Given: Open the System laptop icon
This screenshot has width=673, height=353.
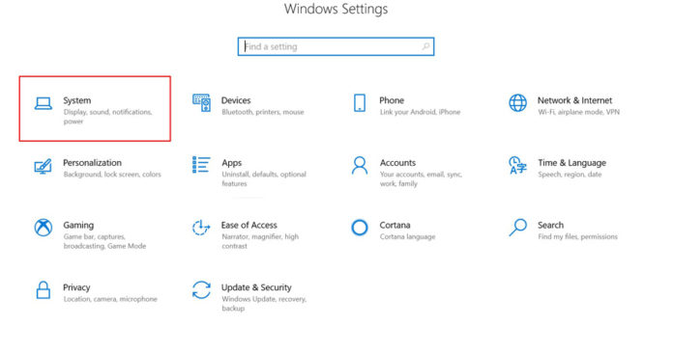Looking at the screenshot, I should coord(44,103).
